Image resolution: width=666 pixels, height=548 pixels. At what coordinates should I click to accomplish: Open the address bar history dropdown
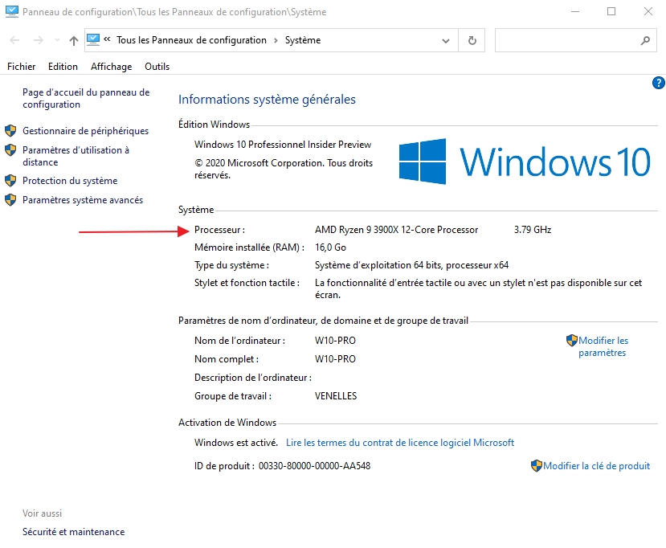446,41
